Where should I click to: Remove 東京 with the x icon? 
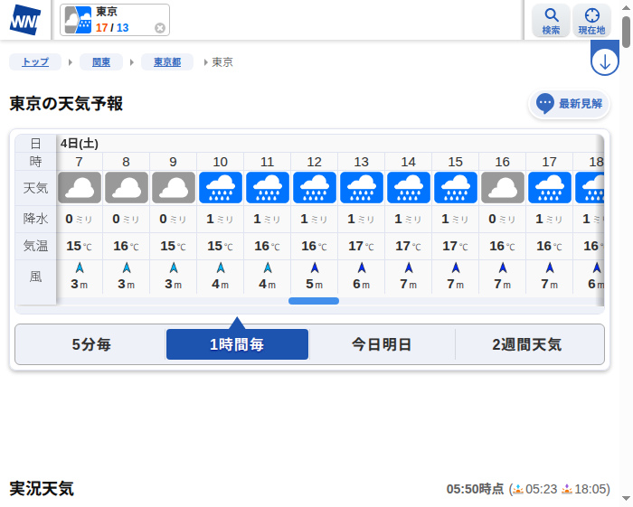pyautogui.click(x=160, y=28)
